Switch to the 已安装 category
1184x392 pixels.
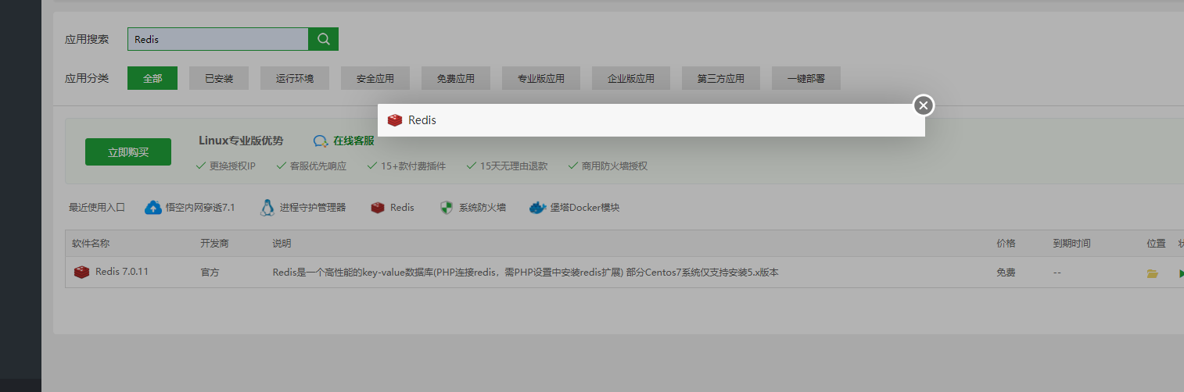tap(219, 78)
